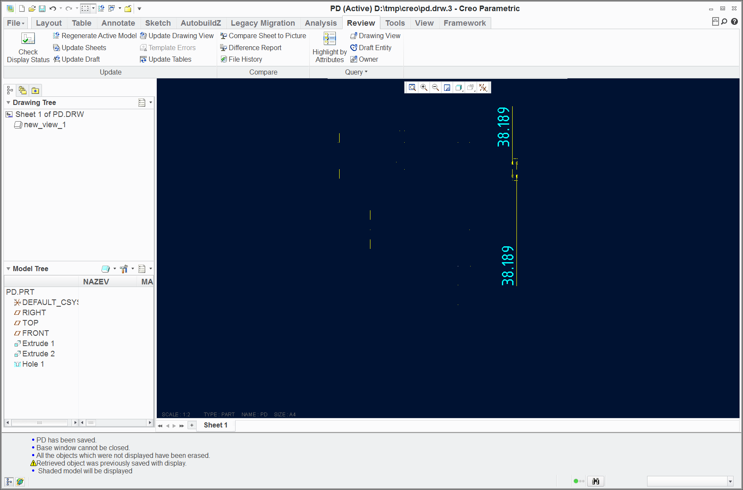Viewport: 743px width, 490px height.
Task: Click the Sheet 1 tab
Action: (215, 425)
